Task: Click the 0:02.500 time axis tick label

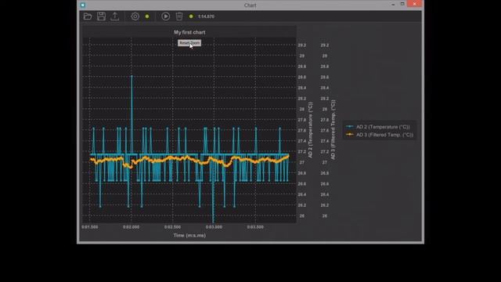Action: pos(172,227)
